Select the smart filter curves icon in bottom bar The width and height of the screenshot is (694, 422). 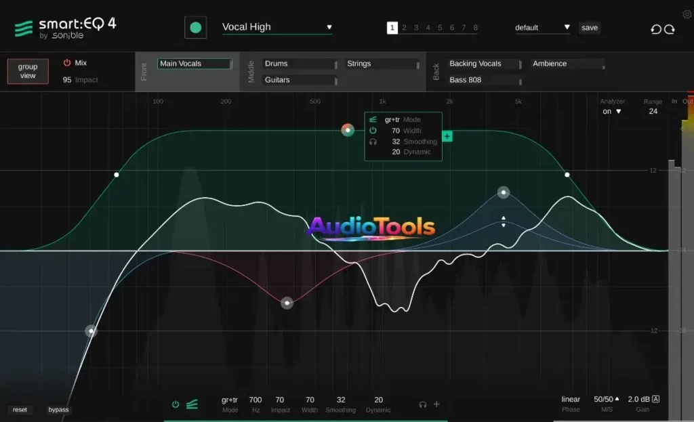(192, 404)
